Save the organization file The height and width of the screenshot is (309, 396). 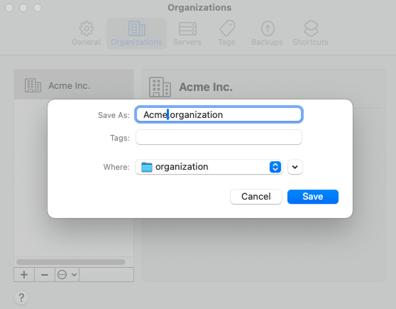coord(313,197)
